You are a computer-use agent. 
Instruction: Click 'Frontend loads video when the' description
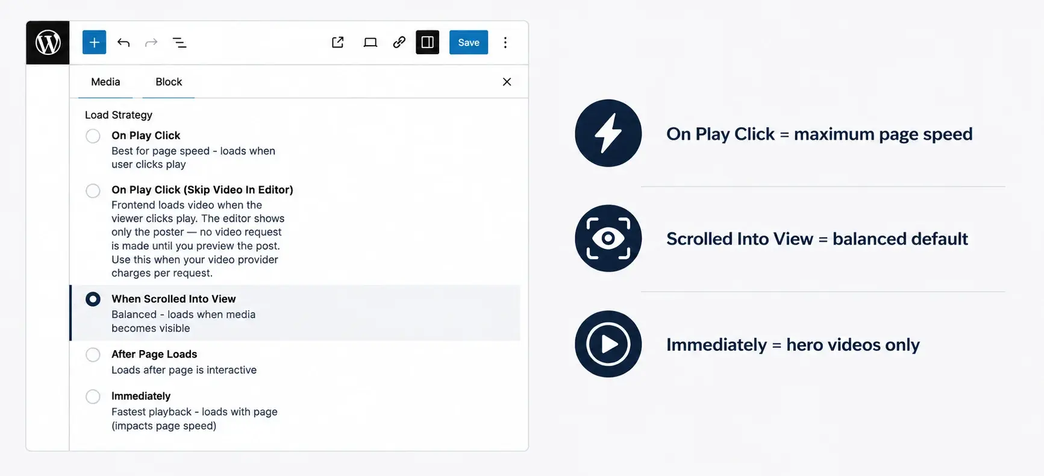(x=187, y=205)
